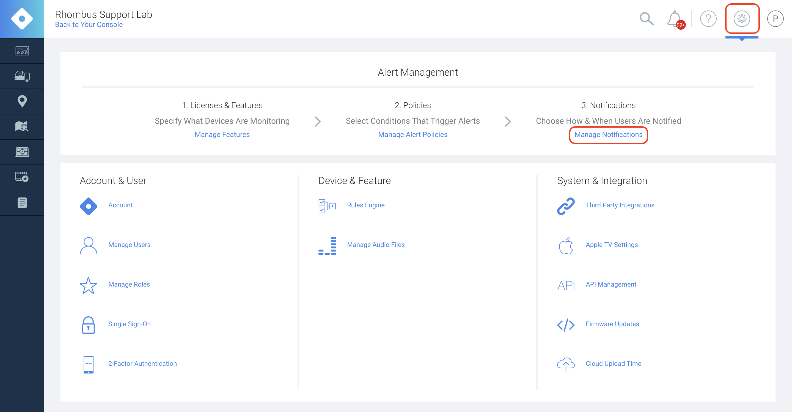Click Manage Alert Policies
792x412 pixels.
point(413,134)
